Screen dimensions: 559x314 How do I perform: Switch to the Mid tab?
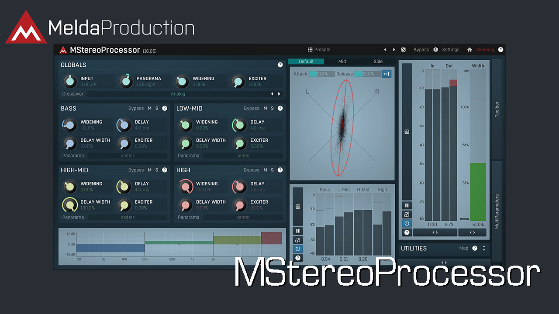[x=342, y=61]
